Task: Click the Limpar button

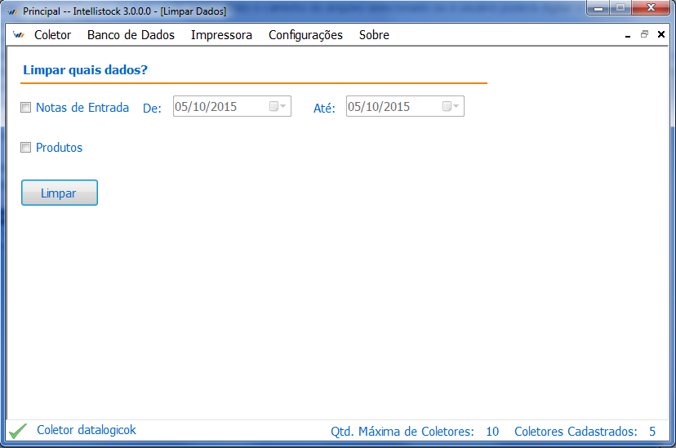Action: (60, 193)
